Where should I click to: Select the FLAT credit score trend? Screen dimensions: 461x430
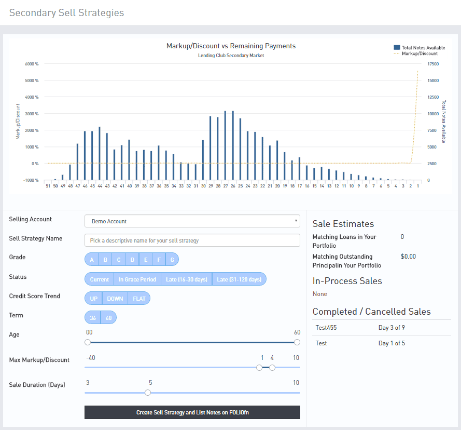pyautogui.click(x=139, y=299)
